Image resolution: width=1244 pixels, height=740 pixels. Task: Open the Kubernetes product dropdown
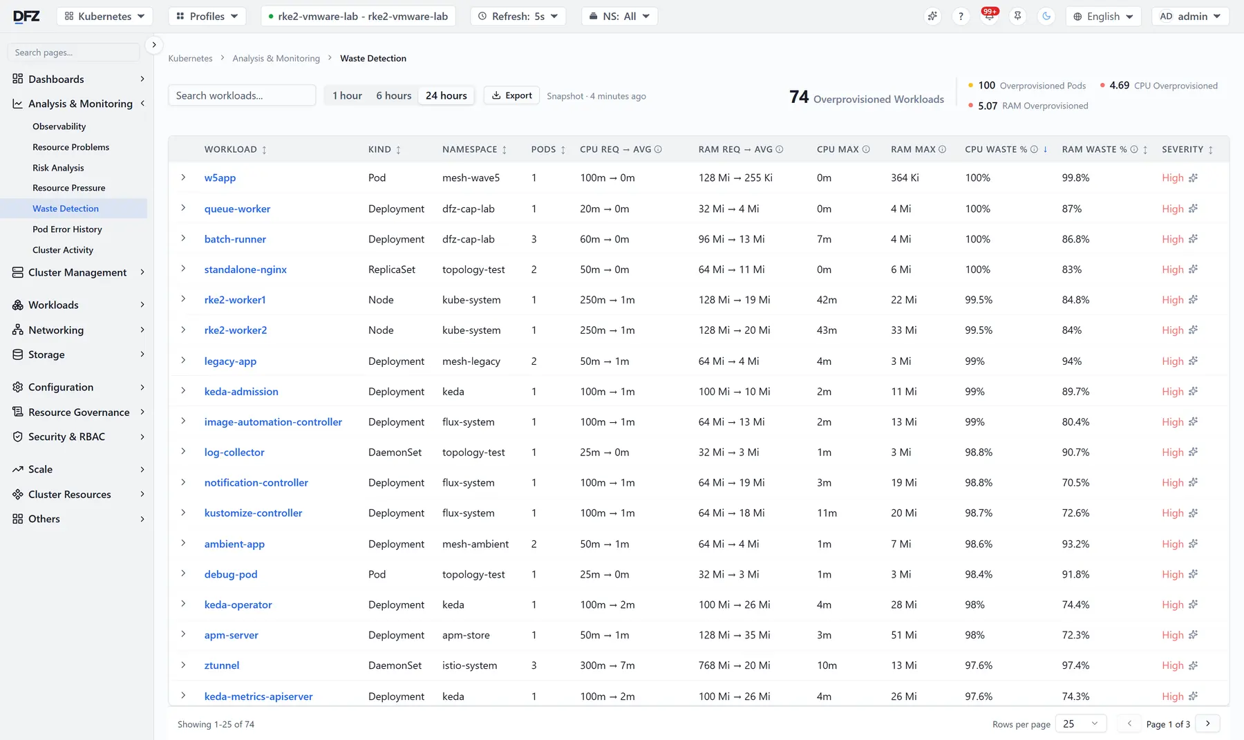[104, 16]
